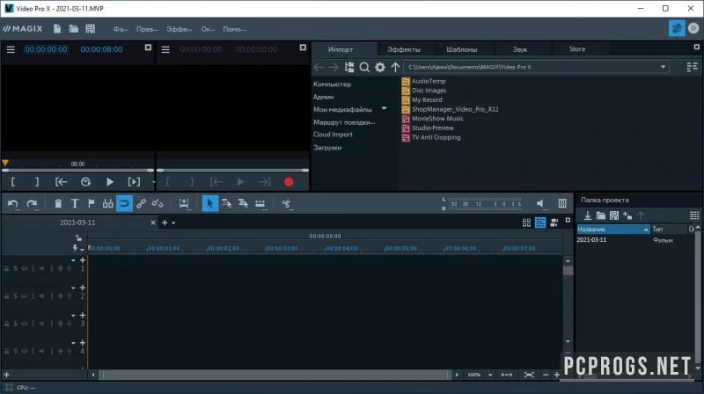This screenshot has width=704, height=394.
Task: Expand the Мои медиафайлы dropdown arrow
Action: click(x=384, y=108)
